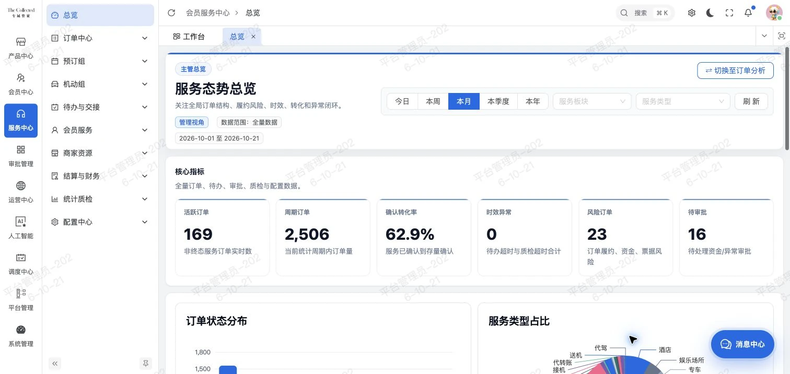This screenshot has height=374, width=790.
Task: Click the content maximize icon at tab bar right
Action: [782, 36]
